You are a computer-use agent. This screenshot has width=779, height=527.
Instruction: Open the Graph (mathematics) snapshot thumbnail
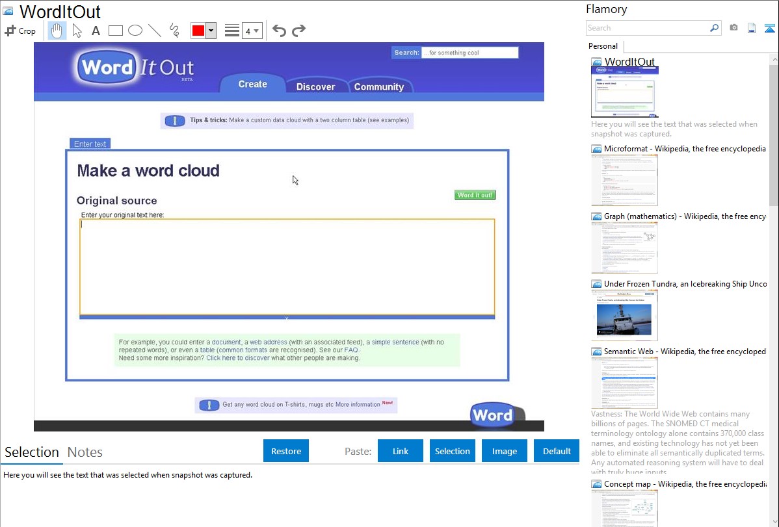click(624, 248)
